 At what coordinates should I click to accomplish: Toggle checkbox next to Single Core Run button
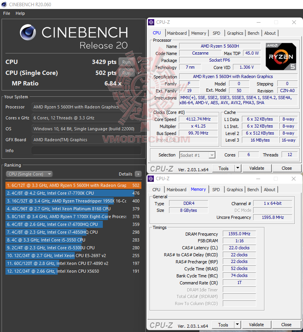[139, 73]
